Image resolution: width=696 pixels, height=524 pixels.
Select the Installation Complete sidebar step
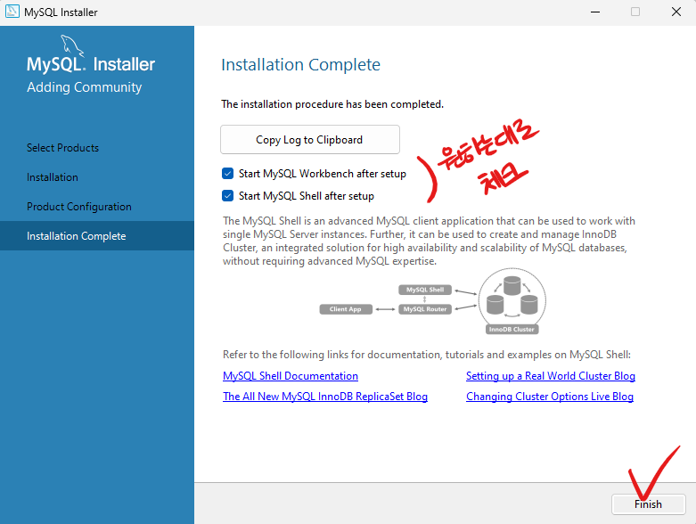(x=97, y=235)
